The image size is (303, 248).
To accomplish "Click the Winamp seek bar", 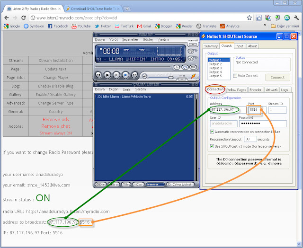I will 133,67.
